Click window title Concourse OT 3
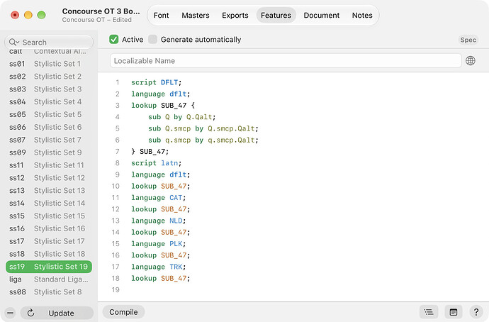489x322 pixels. (101, 11)
